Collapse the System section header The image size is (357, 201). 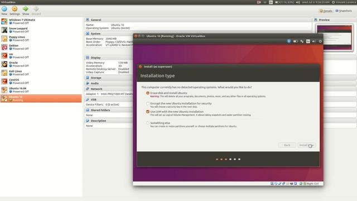(x=95, y=33)
